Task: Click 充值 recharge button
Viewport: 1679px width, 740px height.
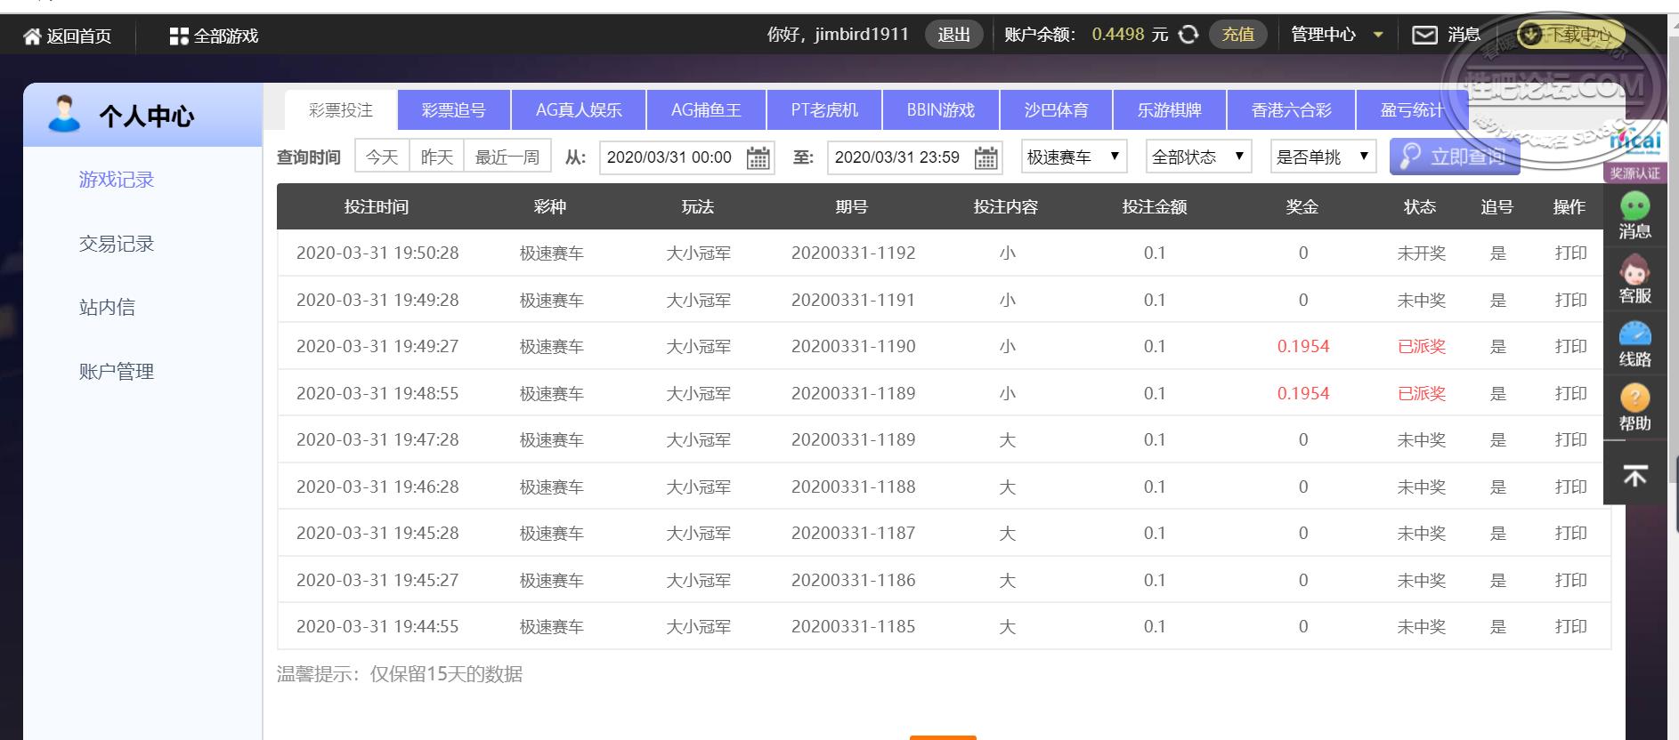Action: (x=1237, y=35)
